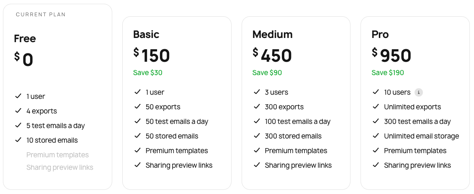Click checkmark beside Unlimited exports in Pro
The width and height of the screenshot is (474, 194).
point(376,107)
